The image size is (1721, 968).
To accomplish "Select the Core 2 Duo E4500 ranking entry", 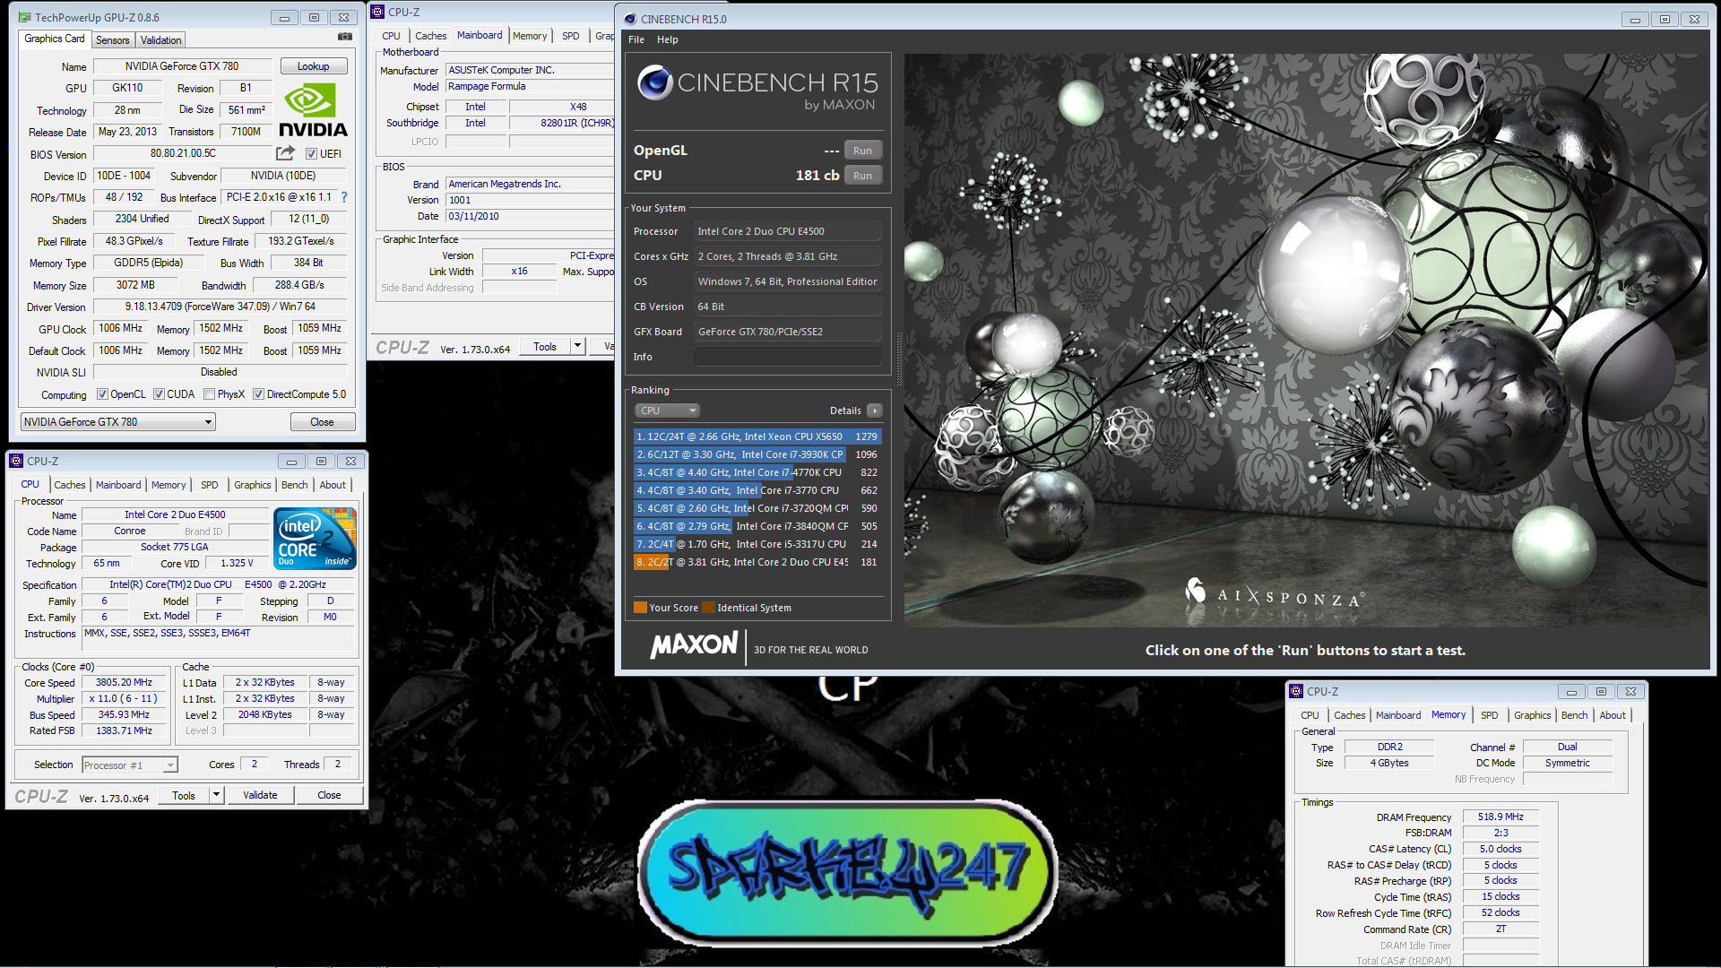I will [x=757, y=562].
